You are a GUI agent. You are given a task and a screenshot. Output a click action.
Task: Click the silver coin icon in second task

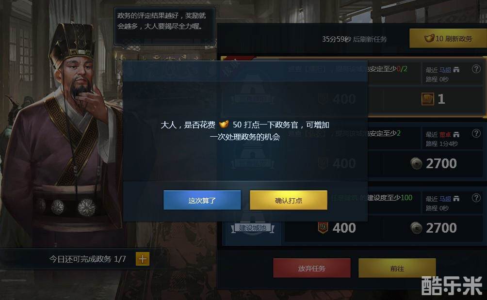pos(416,163)
